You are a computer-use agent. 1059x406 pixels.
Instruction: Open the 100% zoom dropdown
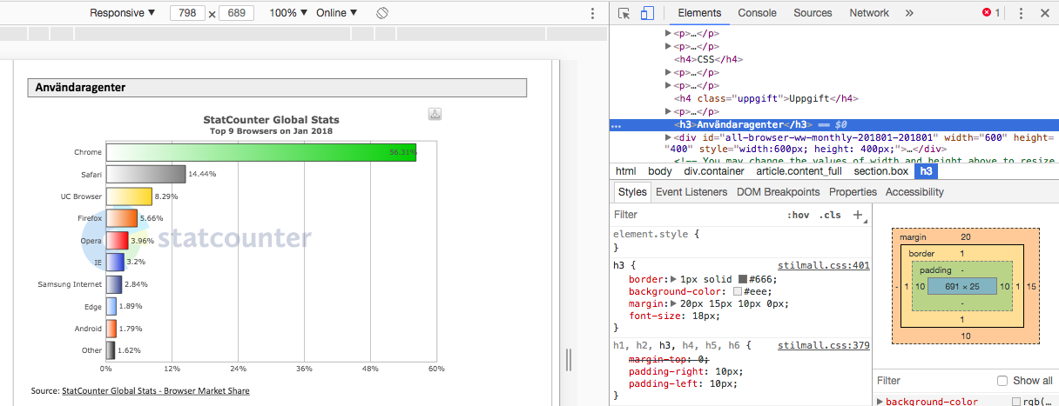tap(288, 13)
